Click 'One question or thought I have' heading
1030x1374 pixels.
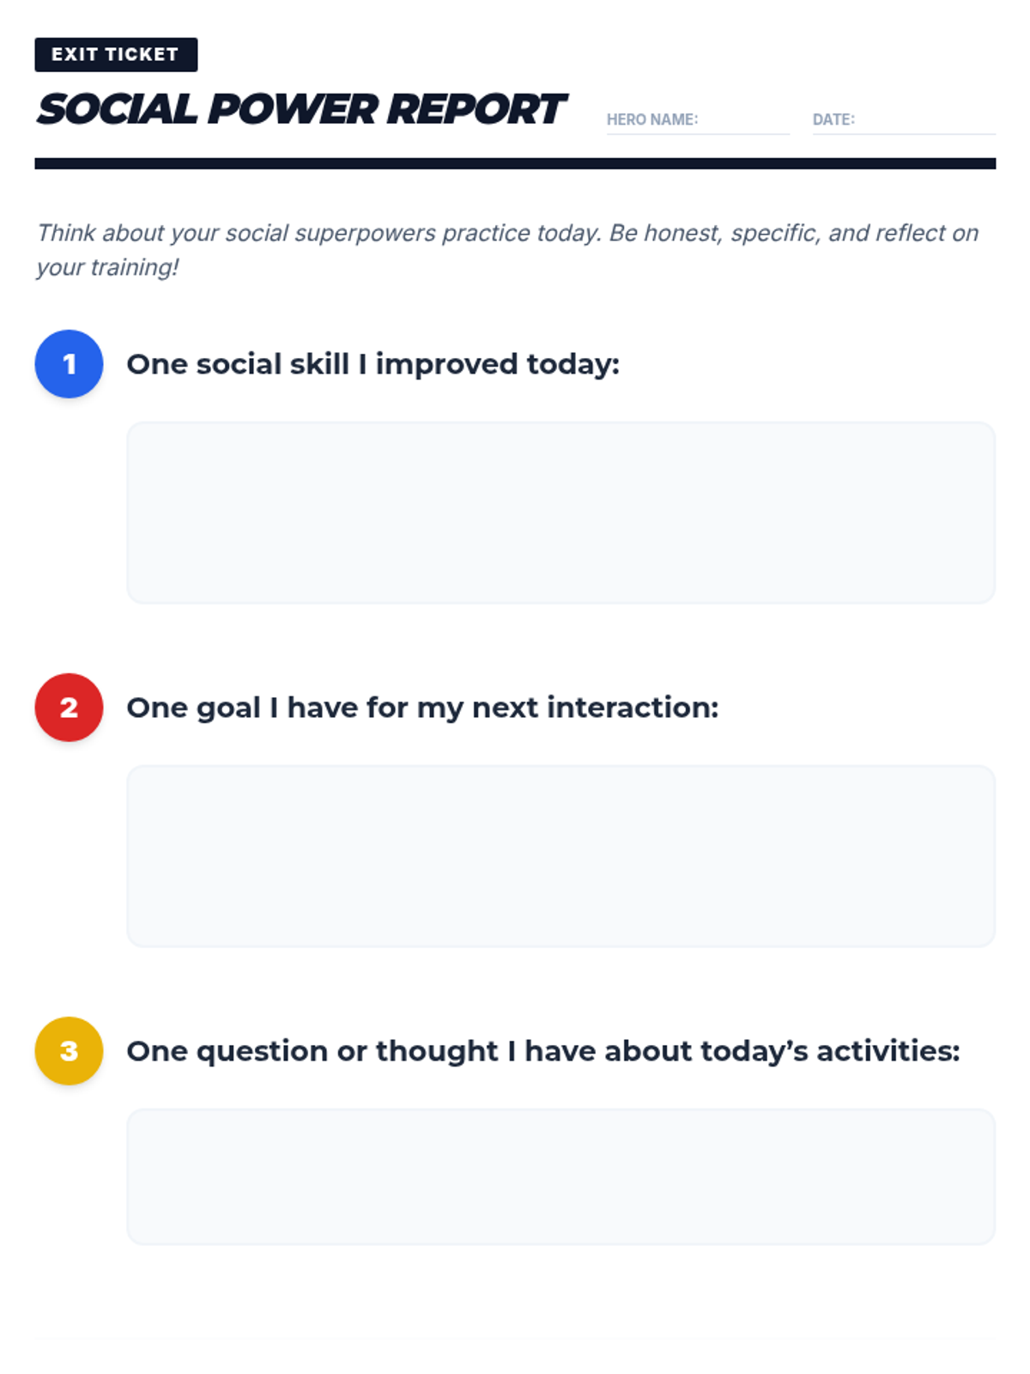542,1051
